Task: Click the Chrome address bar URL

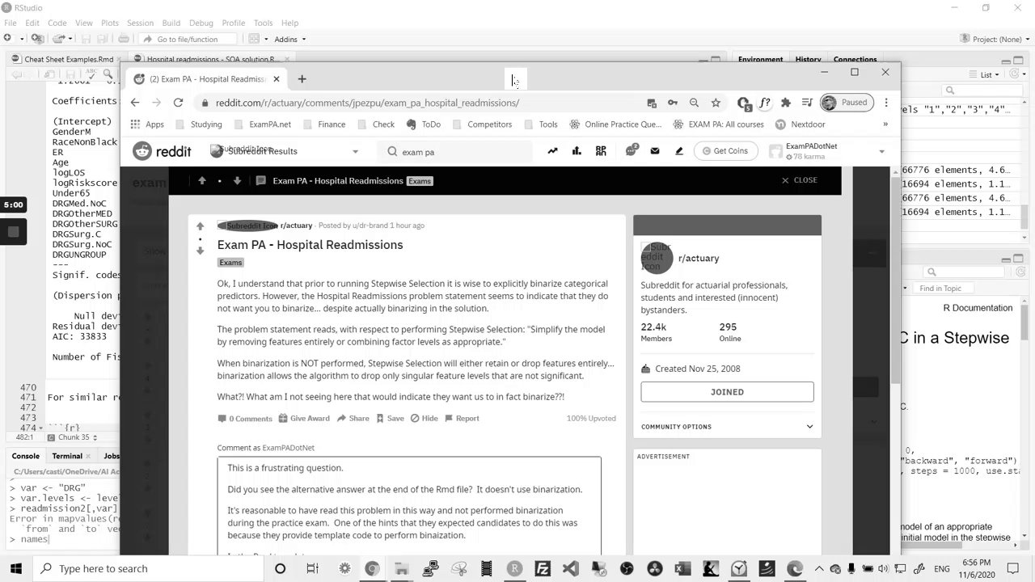Action: [x=367, y=103]
